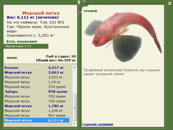The image size is (173, 130).
Task: Select Морской петух 702 грамм row
Action: point(37,96)
